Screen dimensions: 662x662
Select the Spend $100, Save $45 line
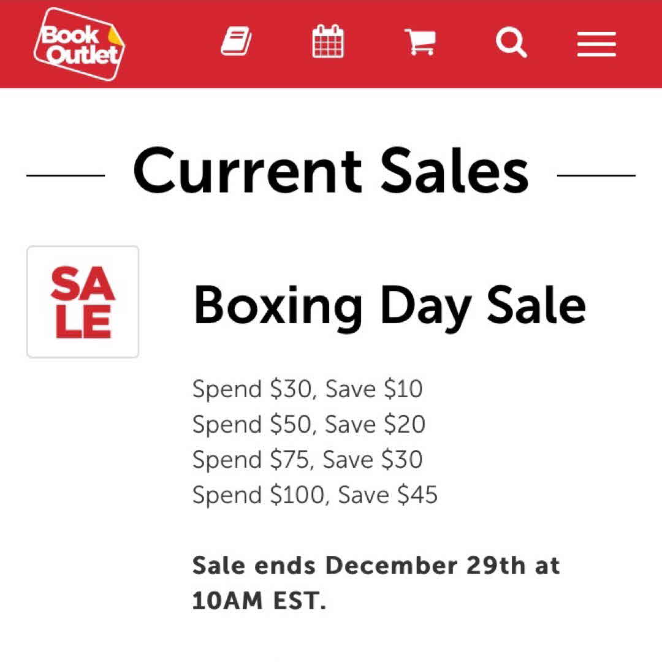315,495
